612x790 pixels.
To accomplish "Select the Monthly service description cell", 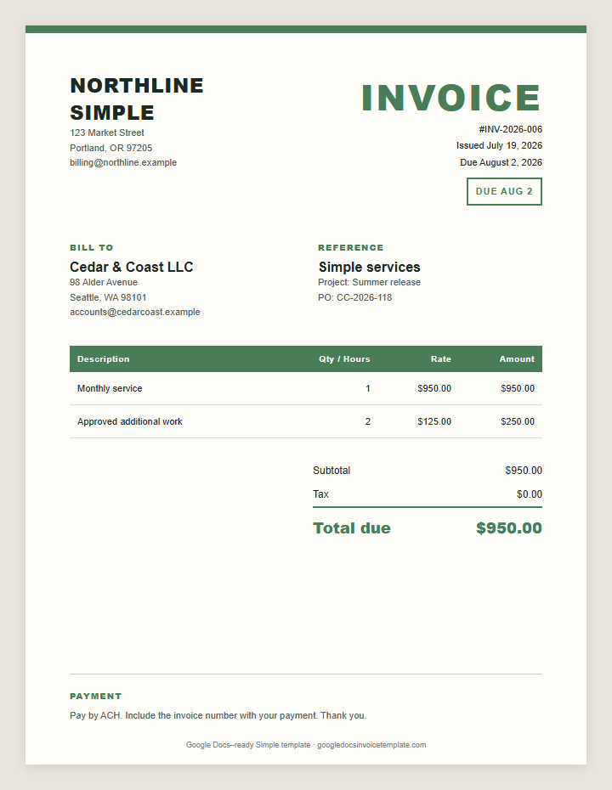I will 110,388.
